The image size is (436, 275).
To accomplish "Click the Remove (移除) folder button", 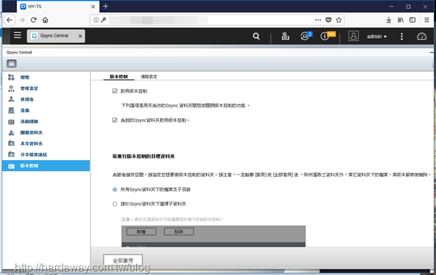I will coord(178,231).
